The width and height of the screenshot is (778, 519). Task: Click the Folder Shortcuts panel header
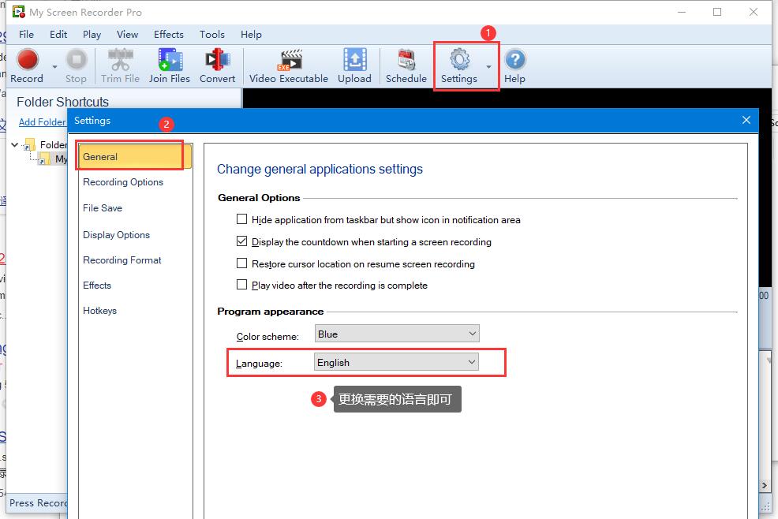pos(62,102)
